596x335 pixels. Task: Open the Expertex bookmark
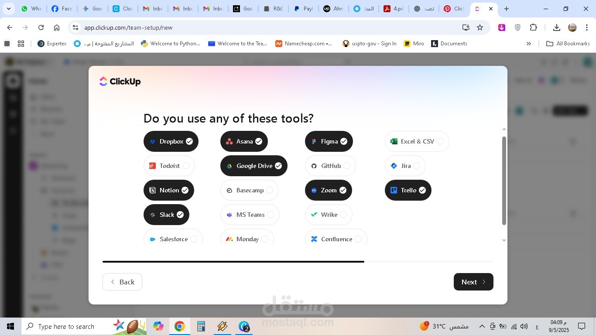click(52, 44)
